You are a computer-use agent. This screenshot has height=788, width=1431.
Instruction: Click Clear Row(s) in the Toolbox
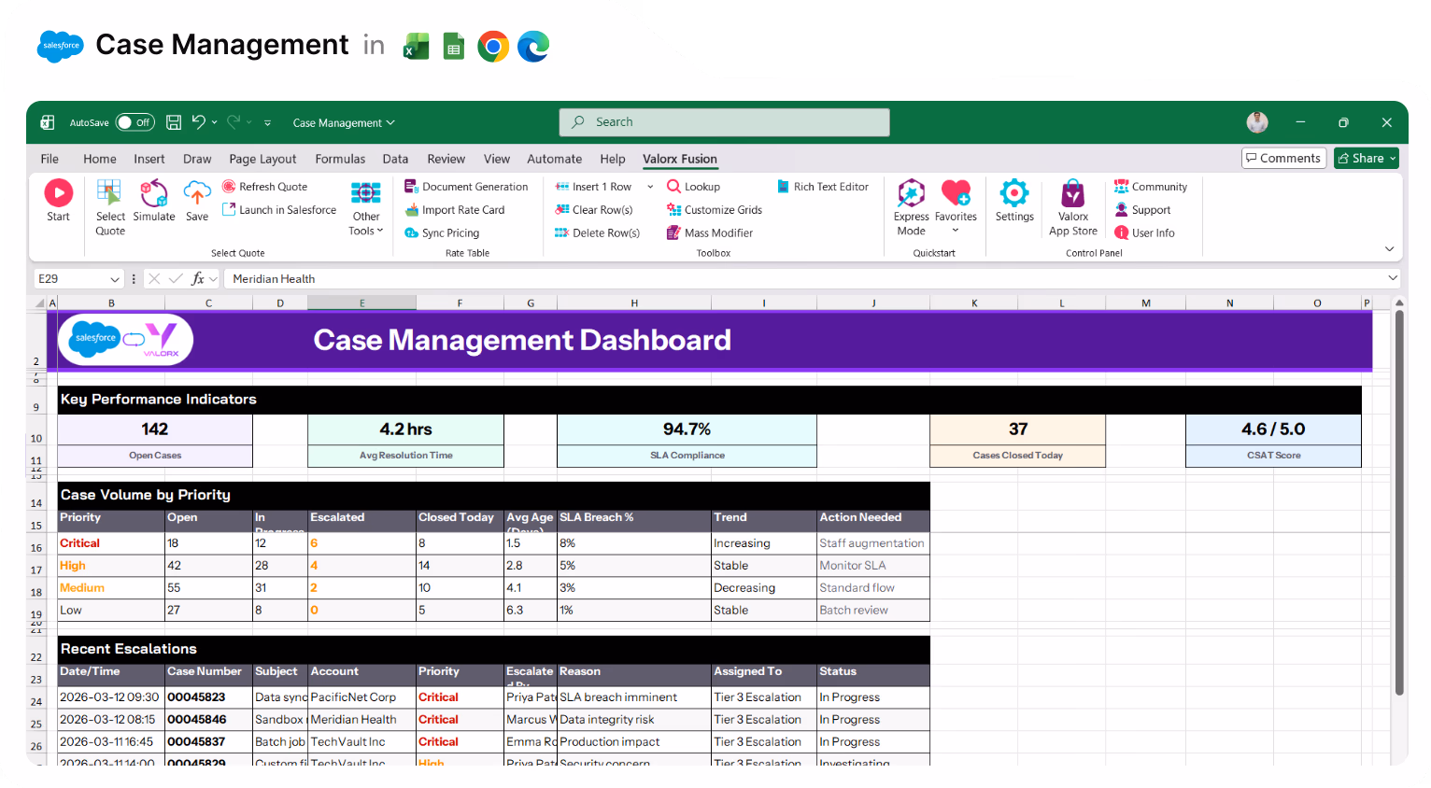pyautogui.click(x=597, y=209)
